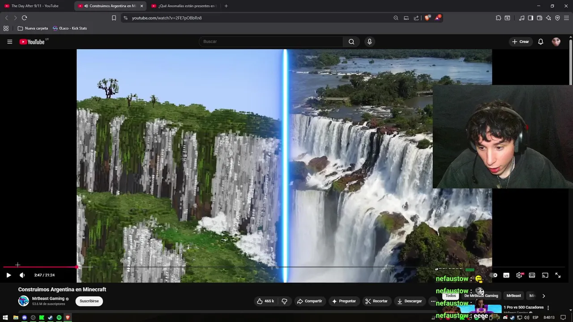Image resolution: width=573 pixels, height=322 pixels.
Task: Click the address bar URL
Action: click(167, 18)
